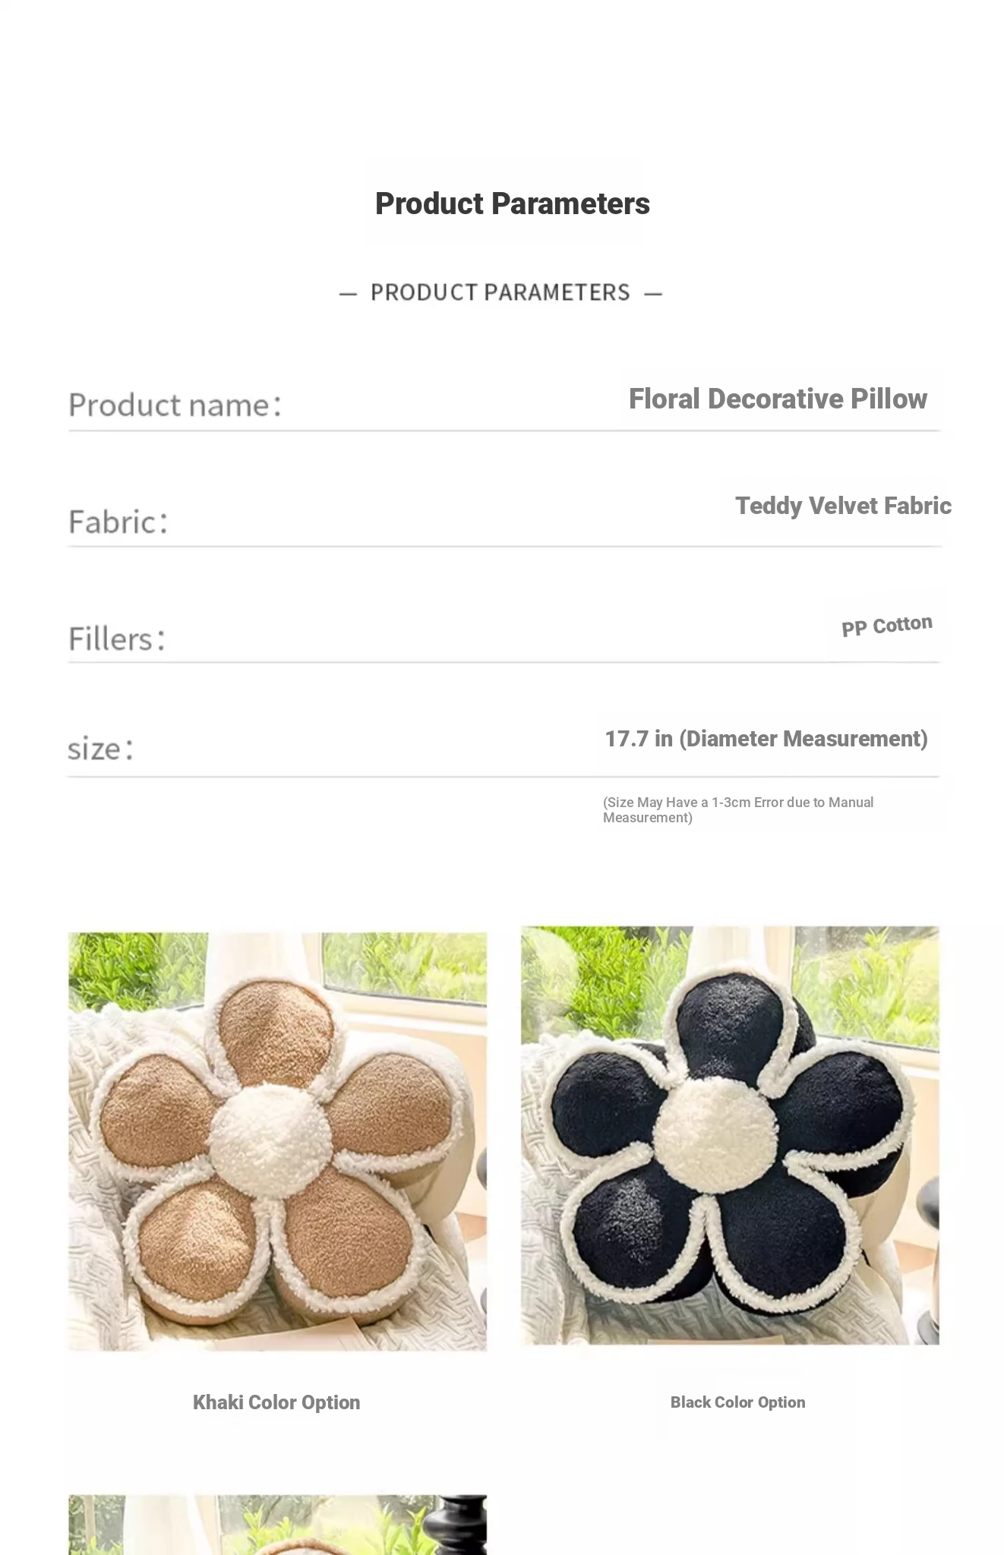Click the Teddy Velvet Fabric value

(843, 506)
